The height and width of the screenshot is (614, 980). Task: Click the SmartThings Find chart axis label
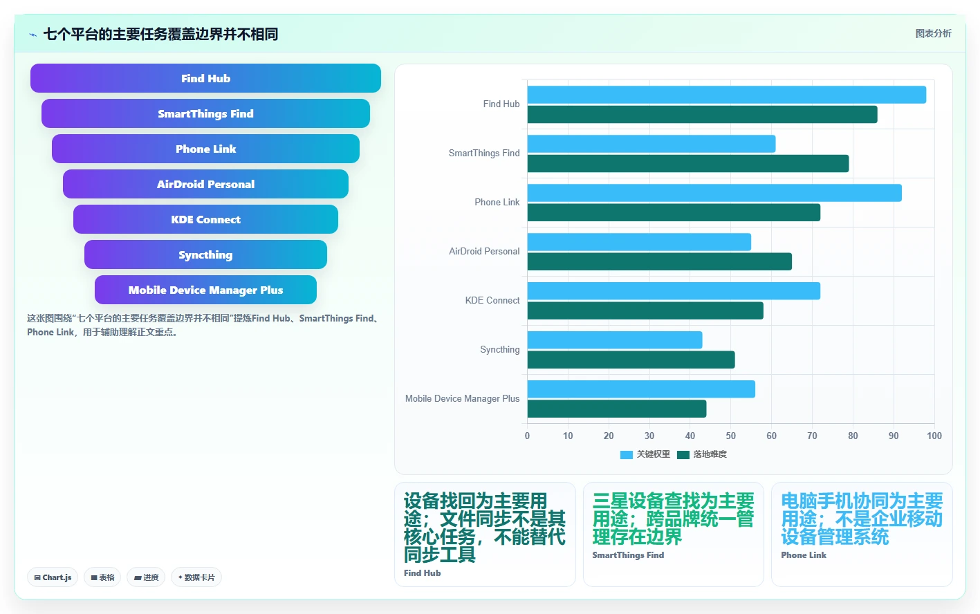click(484, 153)
